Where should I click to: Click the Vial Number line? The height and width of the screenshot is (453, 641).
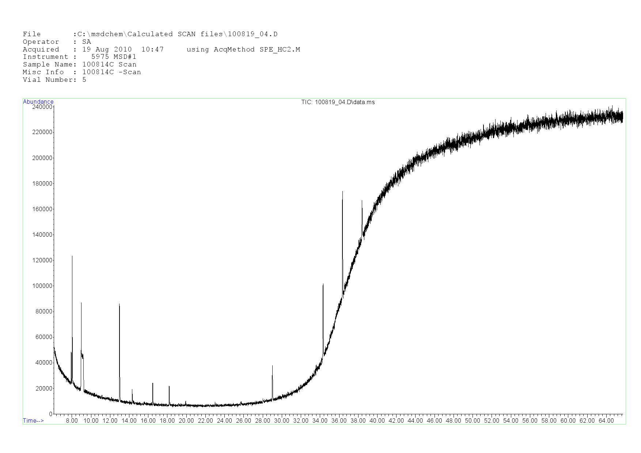tap(54, 80)
